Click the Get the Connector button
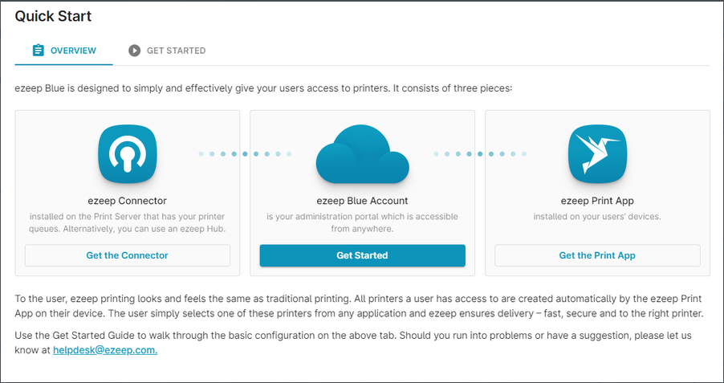Image resolution: width=724 pixels, height=383 pixels. [x=128, y=255]
